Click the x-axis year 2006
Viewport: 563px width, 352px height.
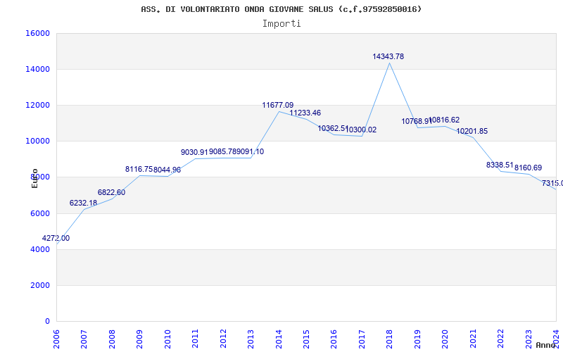pos(56,339)
